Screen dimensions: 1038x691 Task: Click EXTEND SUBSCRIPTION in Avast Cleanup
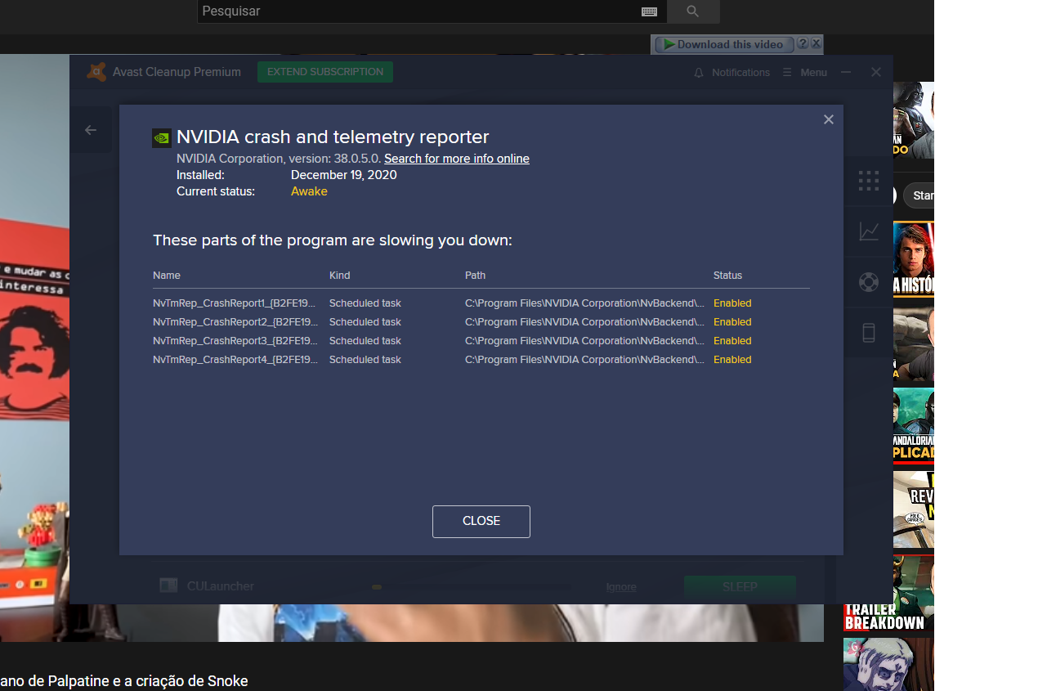325,72
